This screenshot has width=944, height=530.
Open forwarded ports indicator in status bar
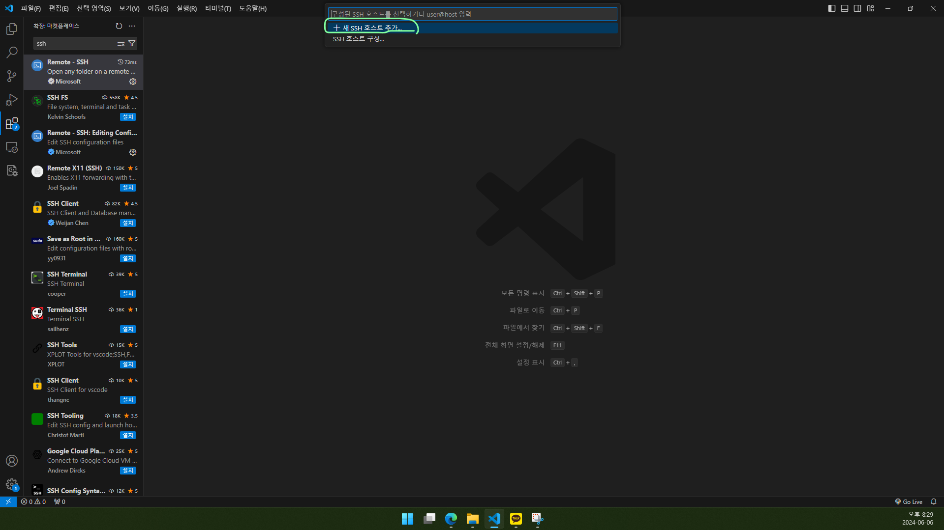[x=60, y=502]
